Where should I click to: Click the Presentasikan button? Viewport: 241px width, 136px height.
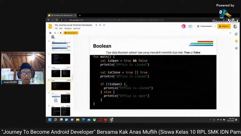[205, 26]
